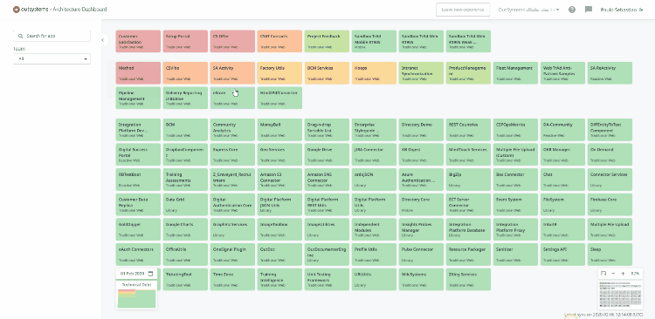
Task: Open the feedback chat bubble icon
Action: (589, 10)
